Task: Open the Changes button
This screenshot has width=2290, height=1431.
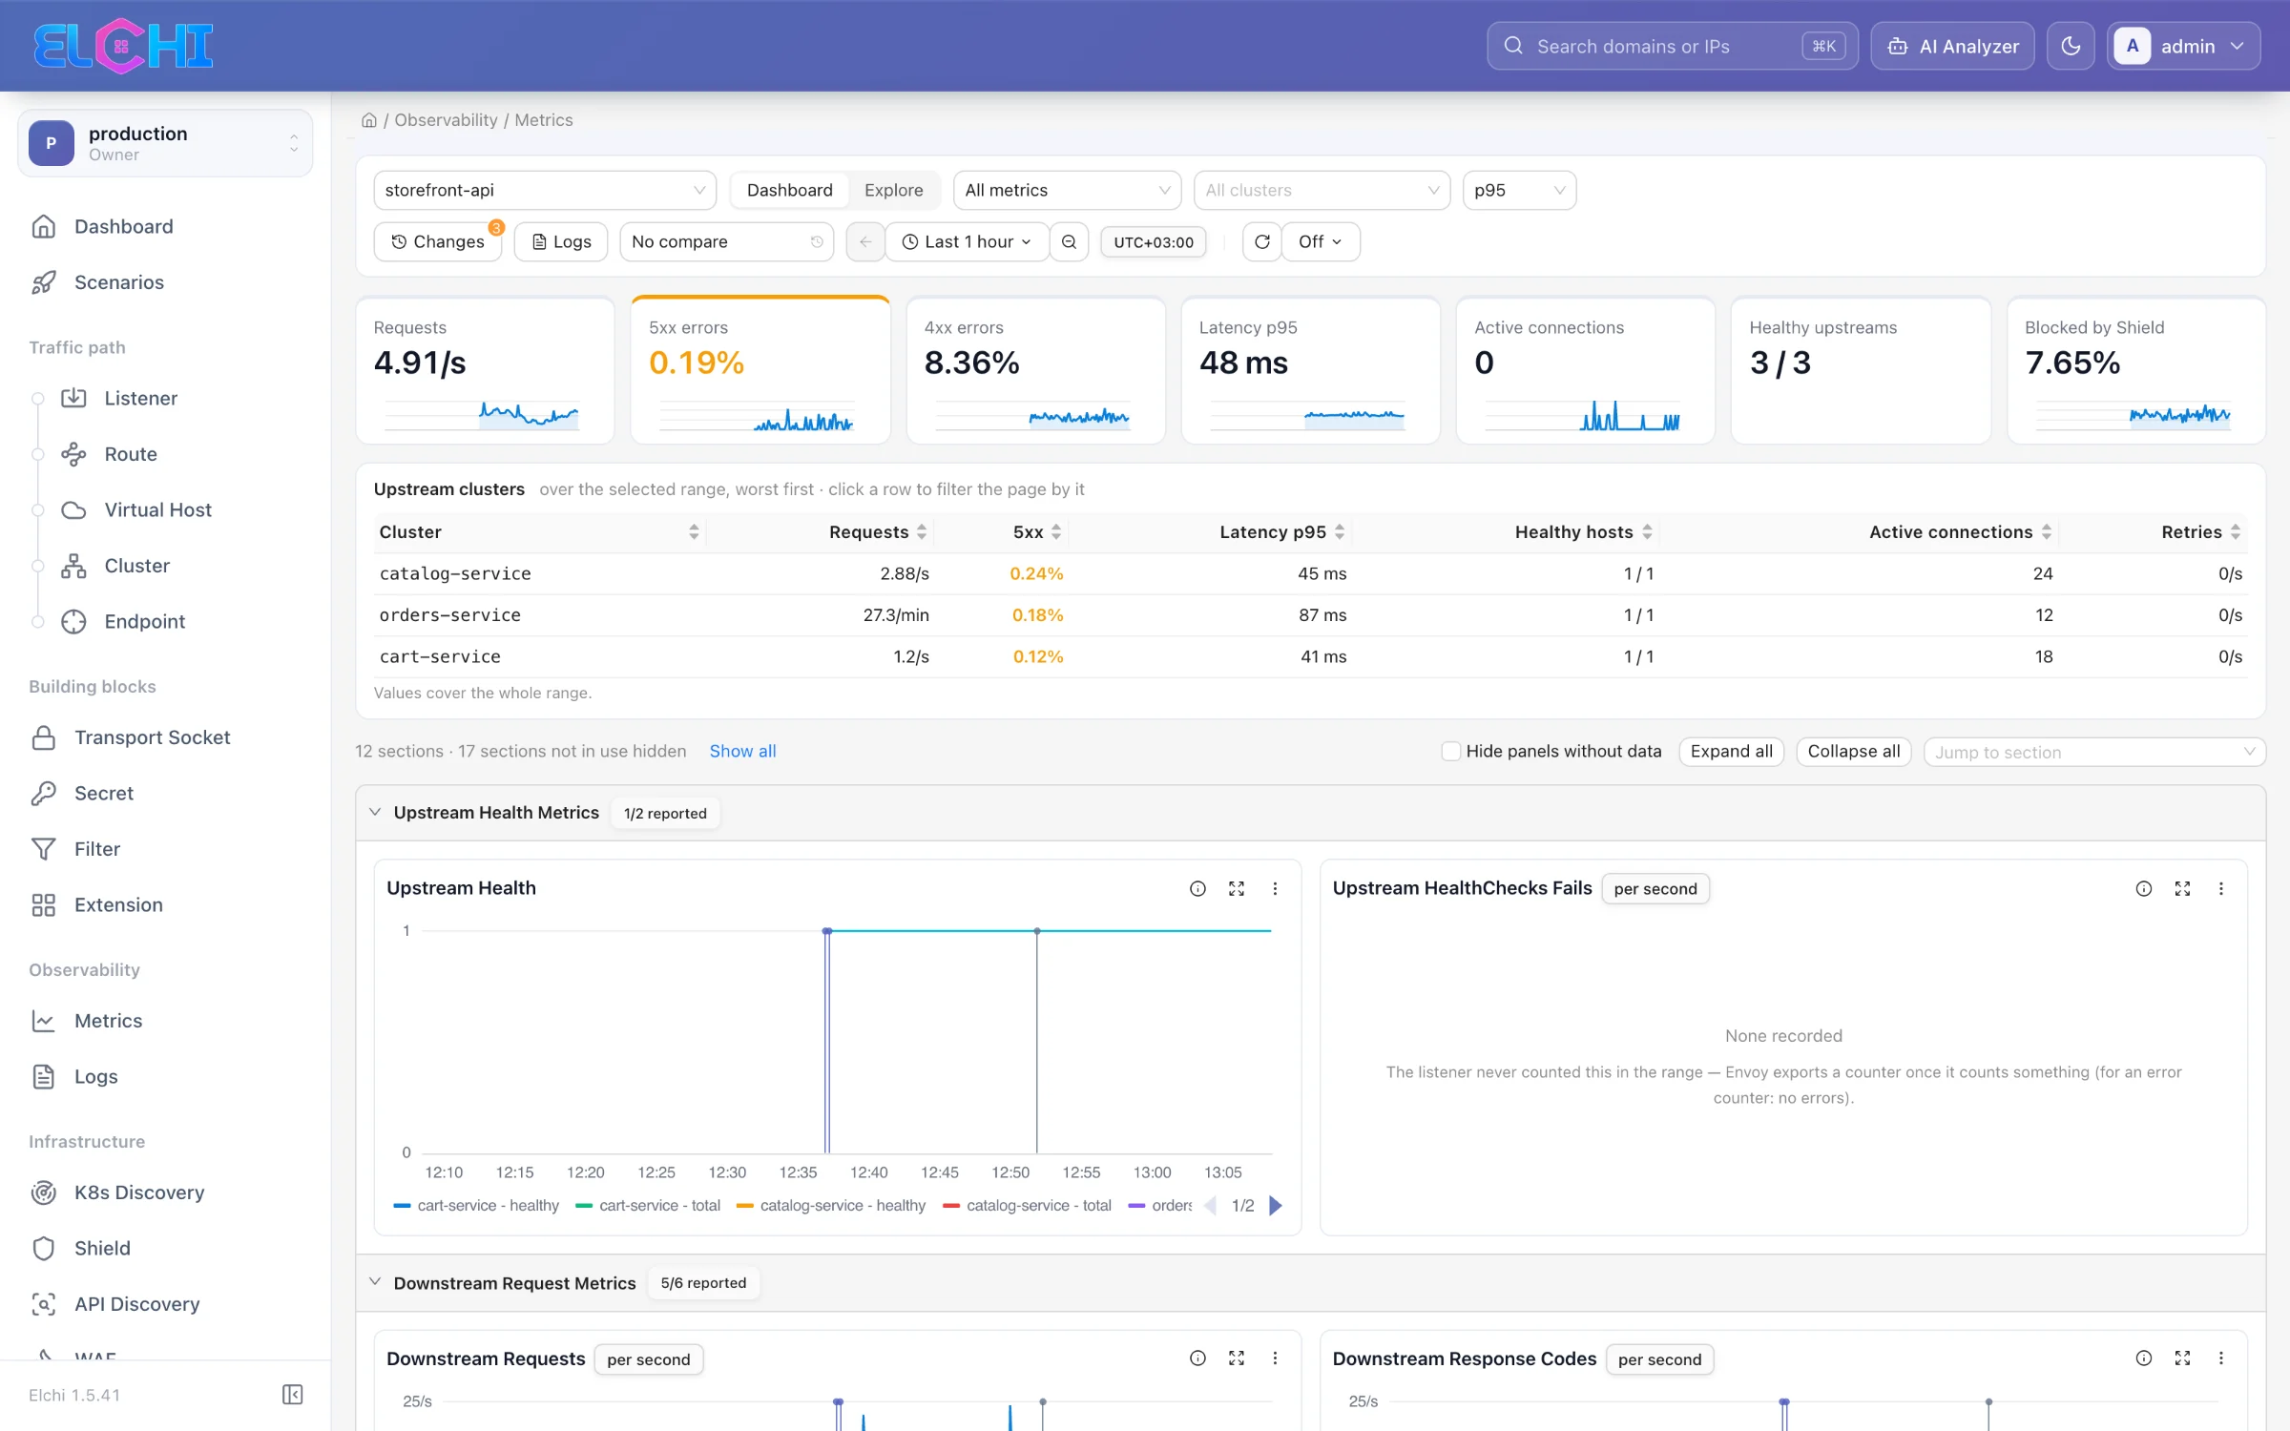Action: pos(438,241)
